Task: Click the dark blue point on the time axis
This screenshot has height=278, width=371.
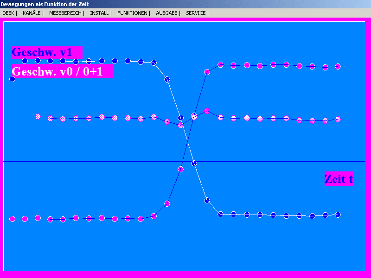Action: coord(194,163)
